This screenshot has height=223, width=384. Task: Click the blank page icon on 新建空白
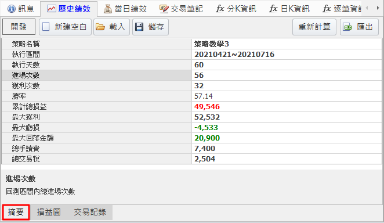pyautogui.click(x=46, y=27)
